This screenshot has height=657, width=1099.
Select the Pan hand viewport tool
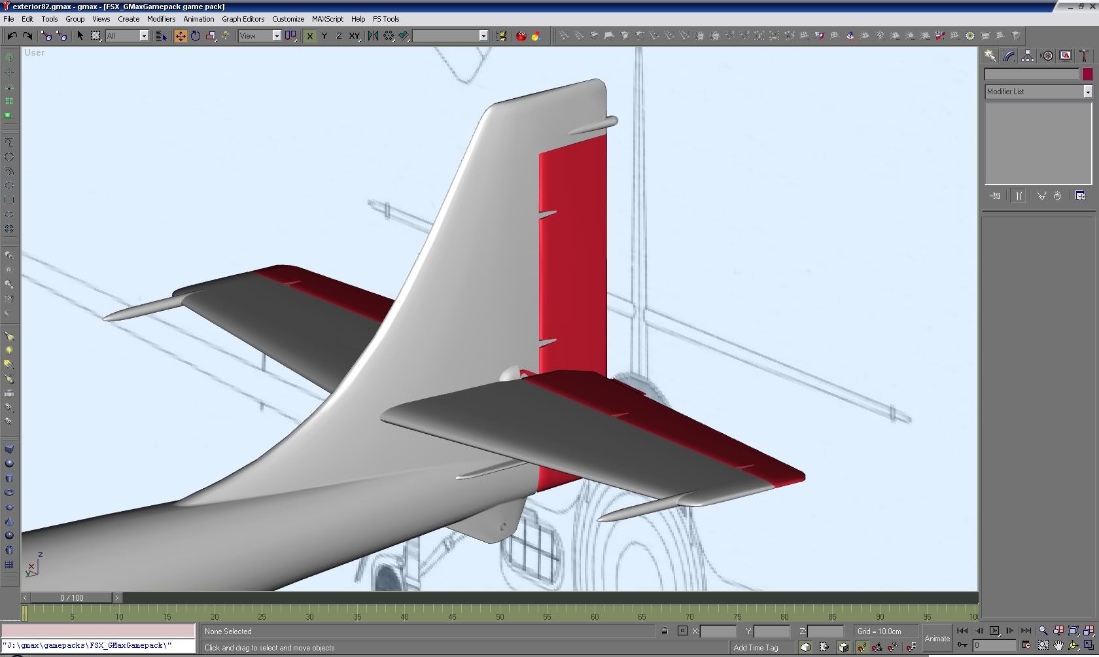tap(1058, 645)
